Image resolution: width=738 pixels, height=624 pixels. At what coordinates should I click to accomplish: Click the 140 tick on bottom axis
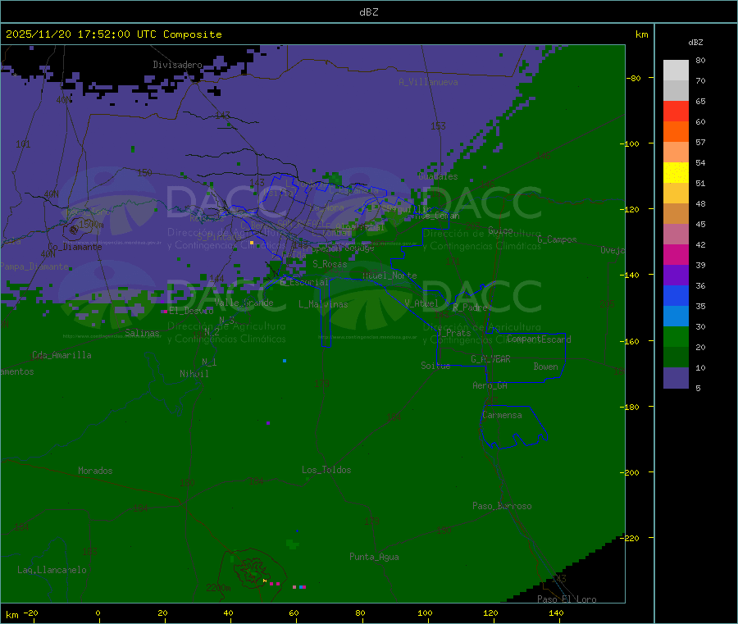tap(556, 613)
